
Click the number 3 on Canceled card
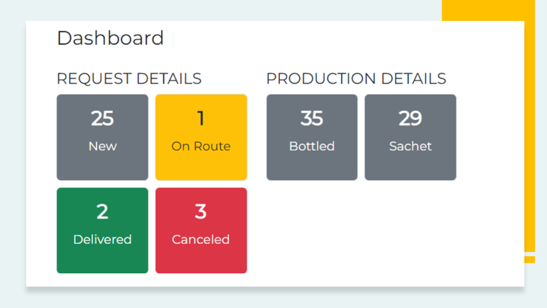tap(201, 212)
